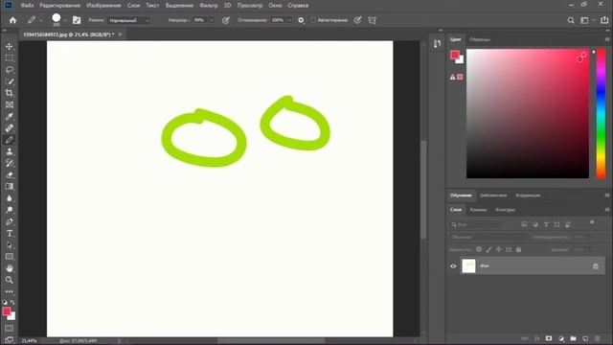This screenshot has height=345, width=613.
Task: Open the Color panel menu
Action: point(607,39)
